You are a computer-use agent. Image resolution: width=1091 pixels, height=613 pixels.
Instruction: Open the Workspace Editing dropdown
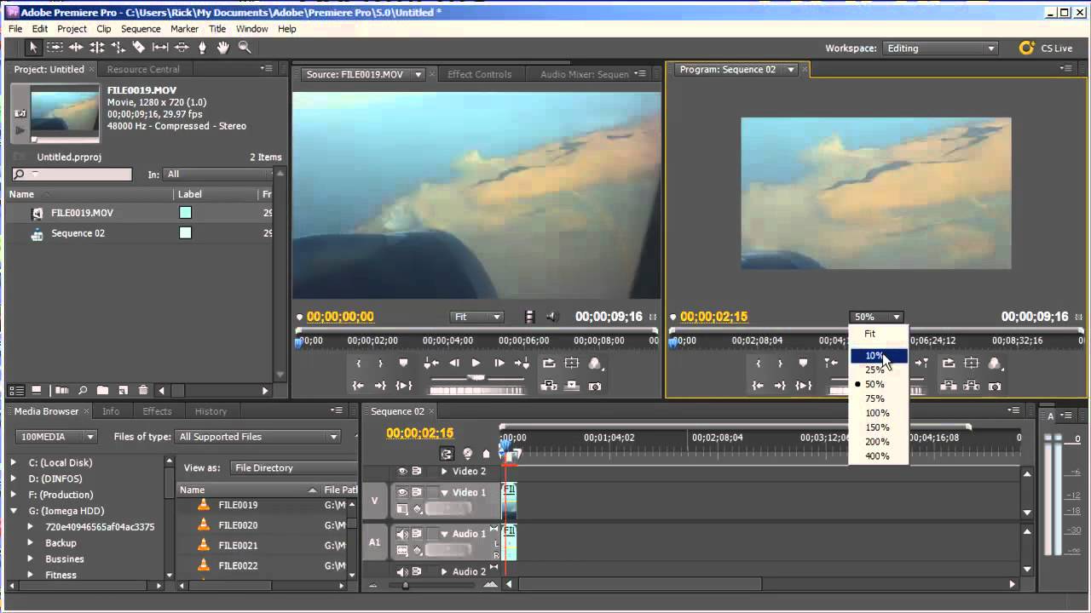point(940,49)
